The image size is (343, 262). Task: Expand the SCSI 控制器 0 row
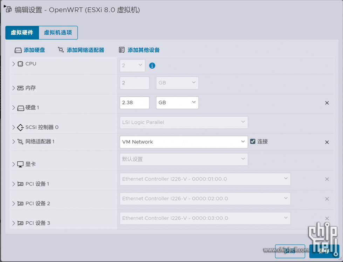coord(14,127)
